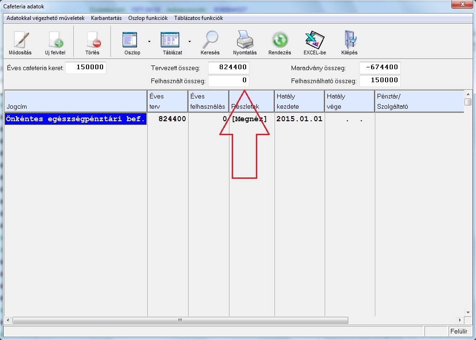The image size is (476, 340).
Task: Open Adatokkal végezhető műveletek menu
Action: click(x=46, y=18)
